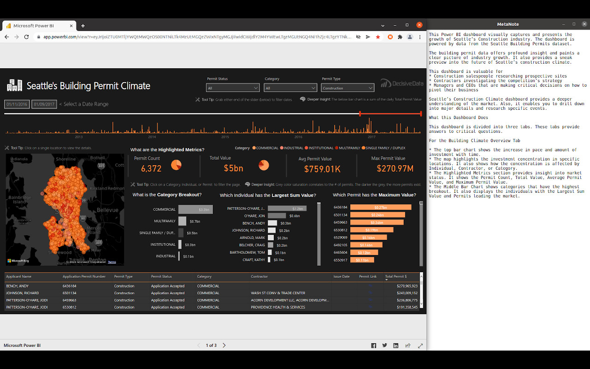Open the Permit Type Construction dropdown
The height and width of the screenshot is (369, 590).
348,88
